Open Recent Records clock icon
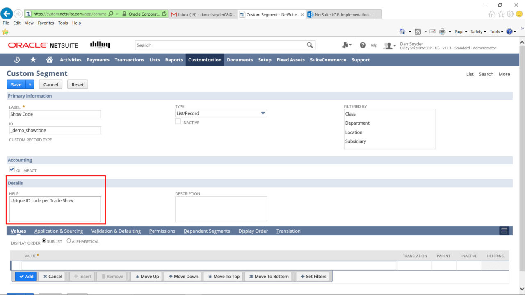525x295 pixels. [x=16, y=59]
